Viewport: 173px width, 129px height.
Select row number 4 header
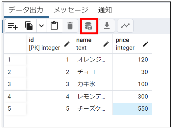15,97
